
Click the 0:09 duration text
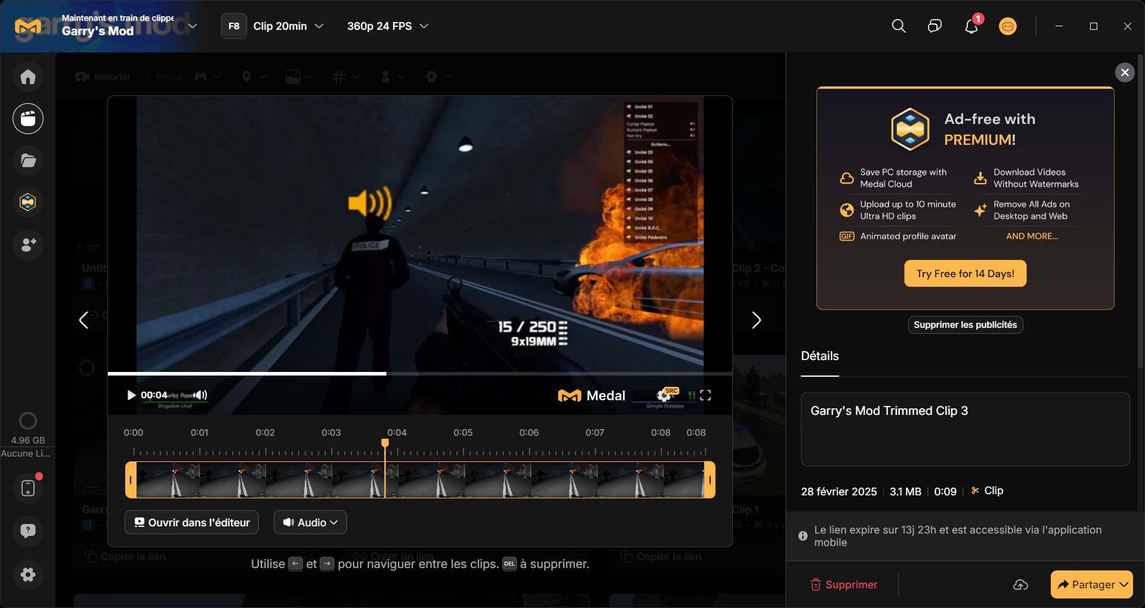pos(945,492)
